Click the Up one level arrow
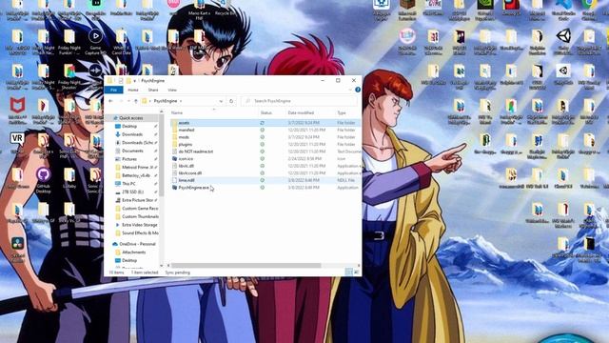The width and height of the screenshot is (609, 343). point(135,101)
